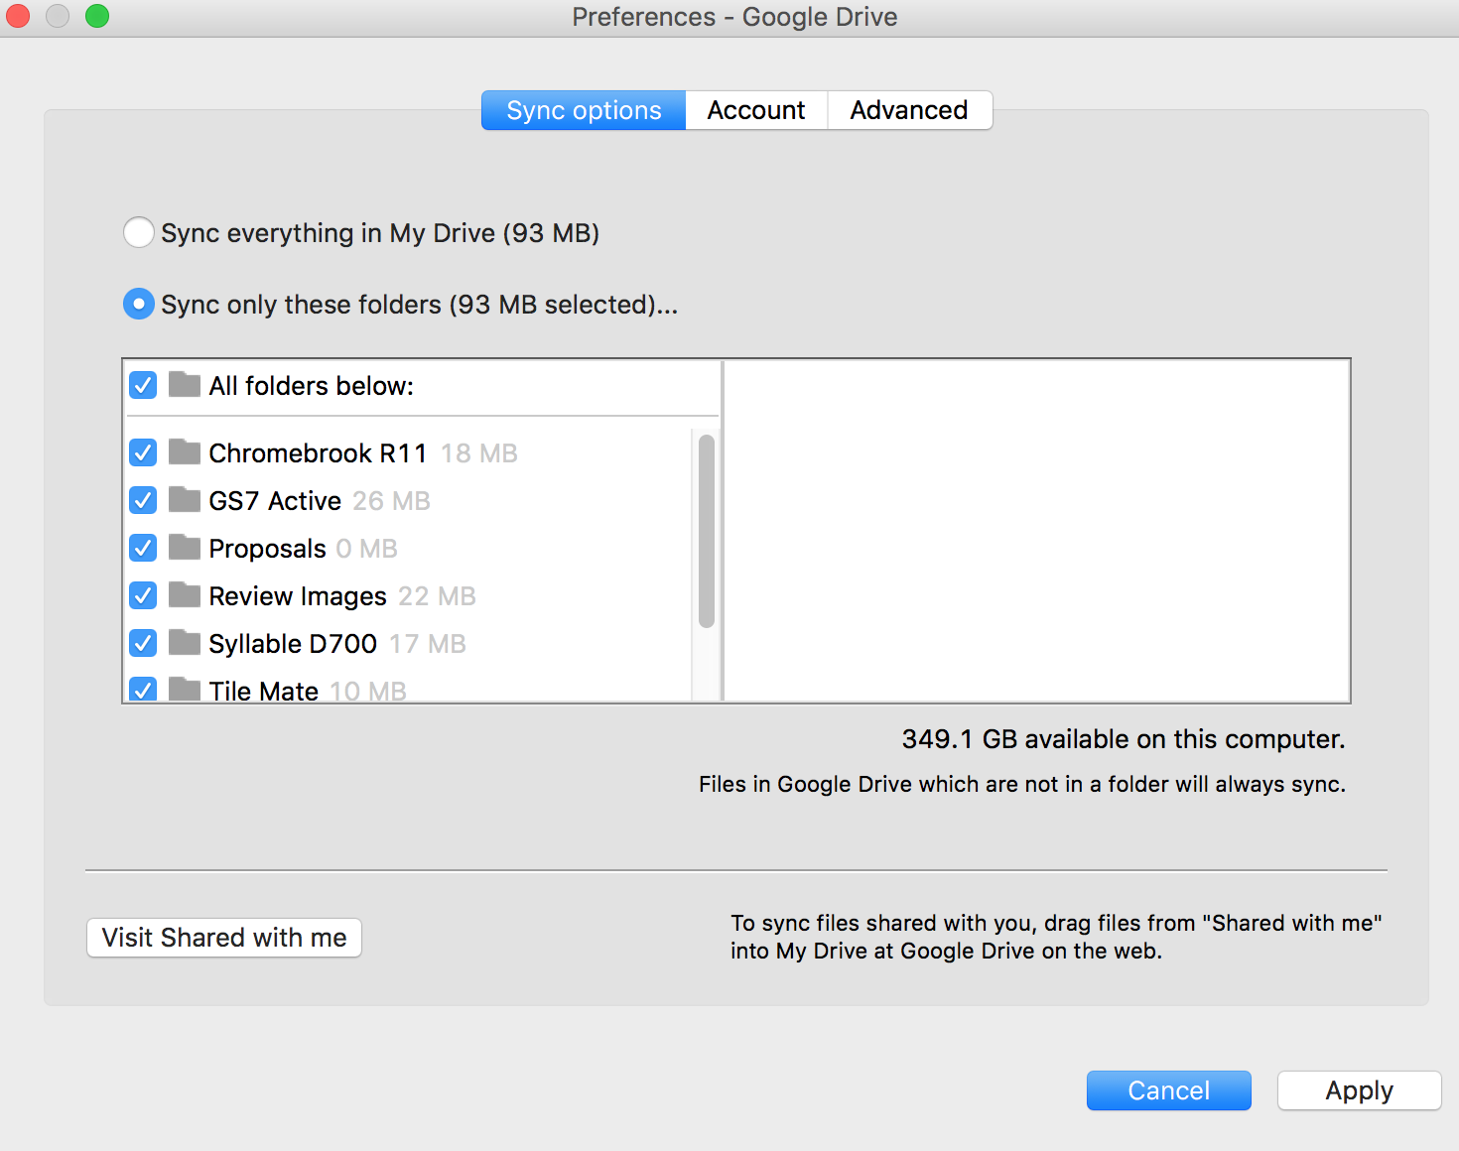Select the Tile Mate folder name

264,691
